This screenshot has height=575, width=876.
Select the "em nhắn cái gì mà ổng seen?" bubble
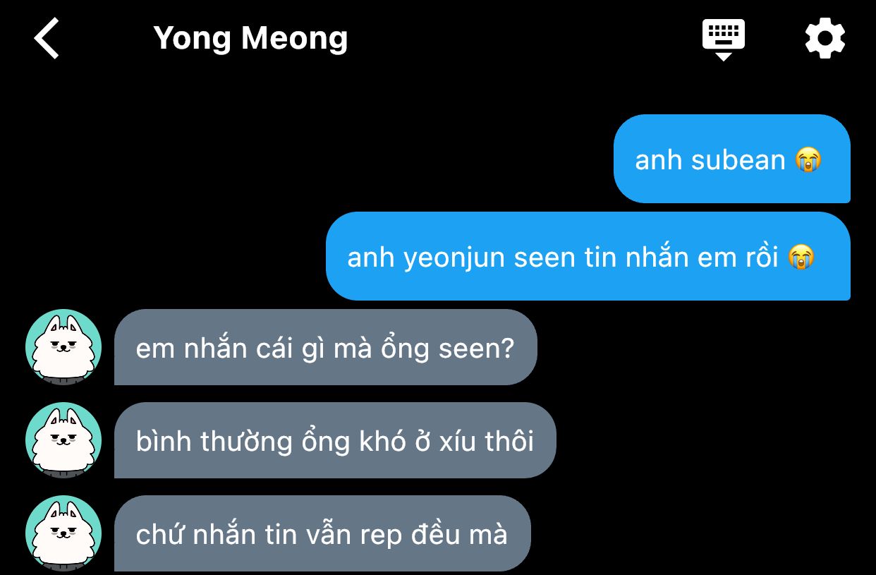click(326, 347)
